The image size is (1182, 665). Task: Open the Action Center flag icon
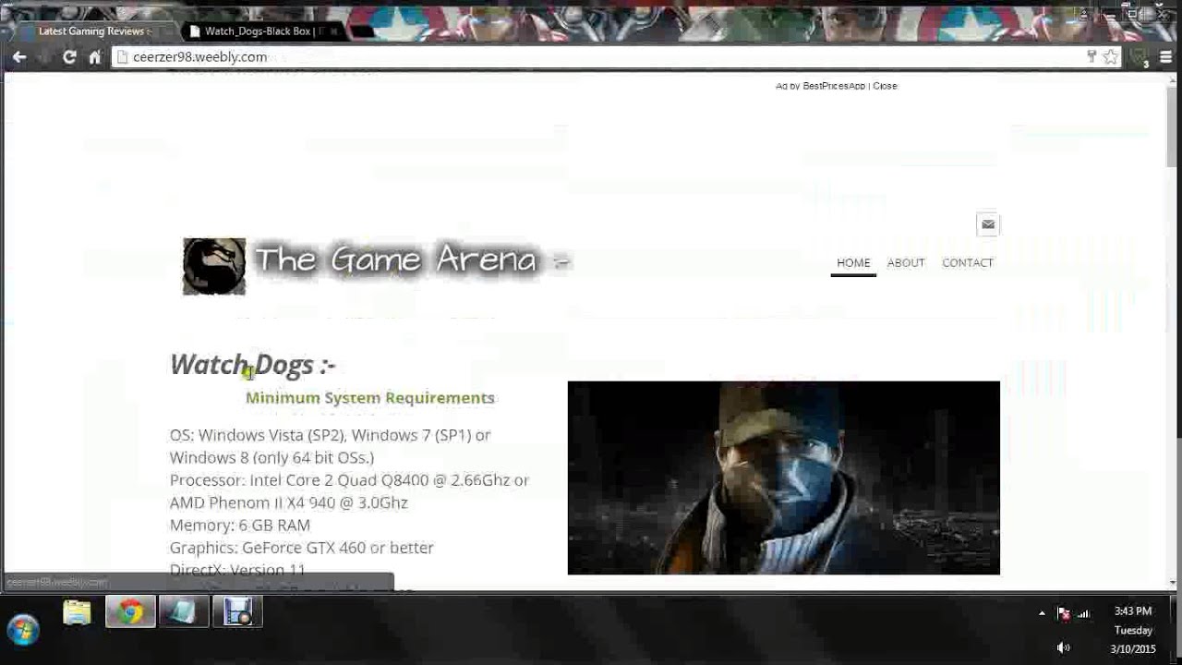(x=1064, y=613)
